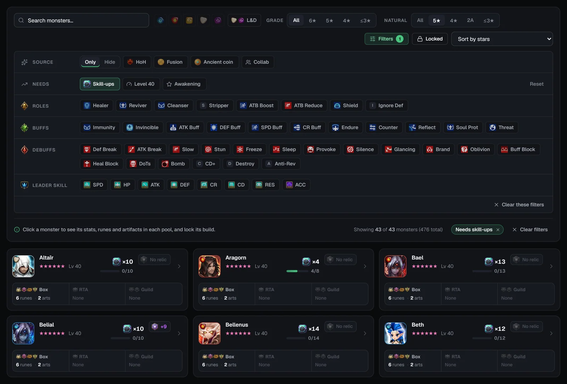This screenshot has height=384, width=567.
Task: Toggle the Immunity buff filter
Action: 100,127
